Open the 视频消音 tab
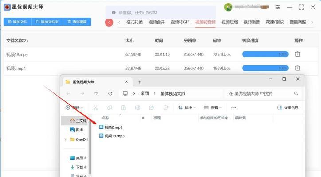 pyautogui.click(x=251, y=22)
